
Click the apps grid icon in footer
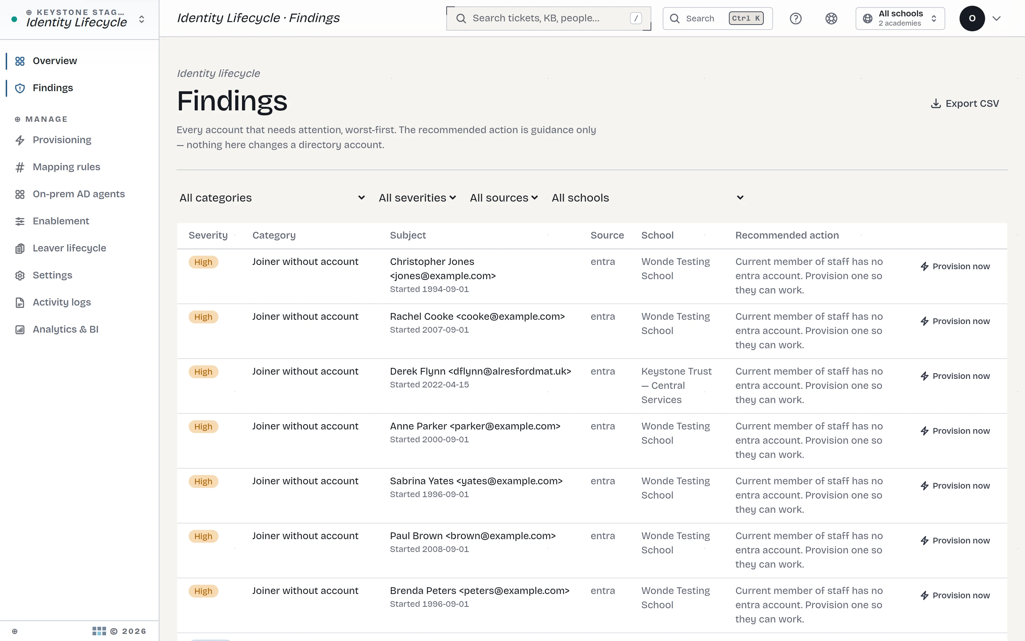tap(99, 631)
